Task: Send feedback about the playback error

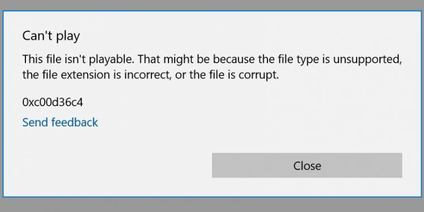Action: click(60, 122)
